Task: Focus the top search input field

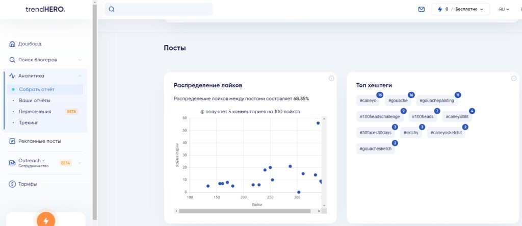Action: click(x=159, y=9)
